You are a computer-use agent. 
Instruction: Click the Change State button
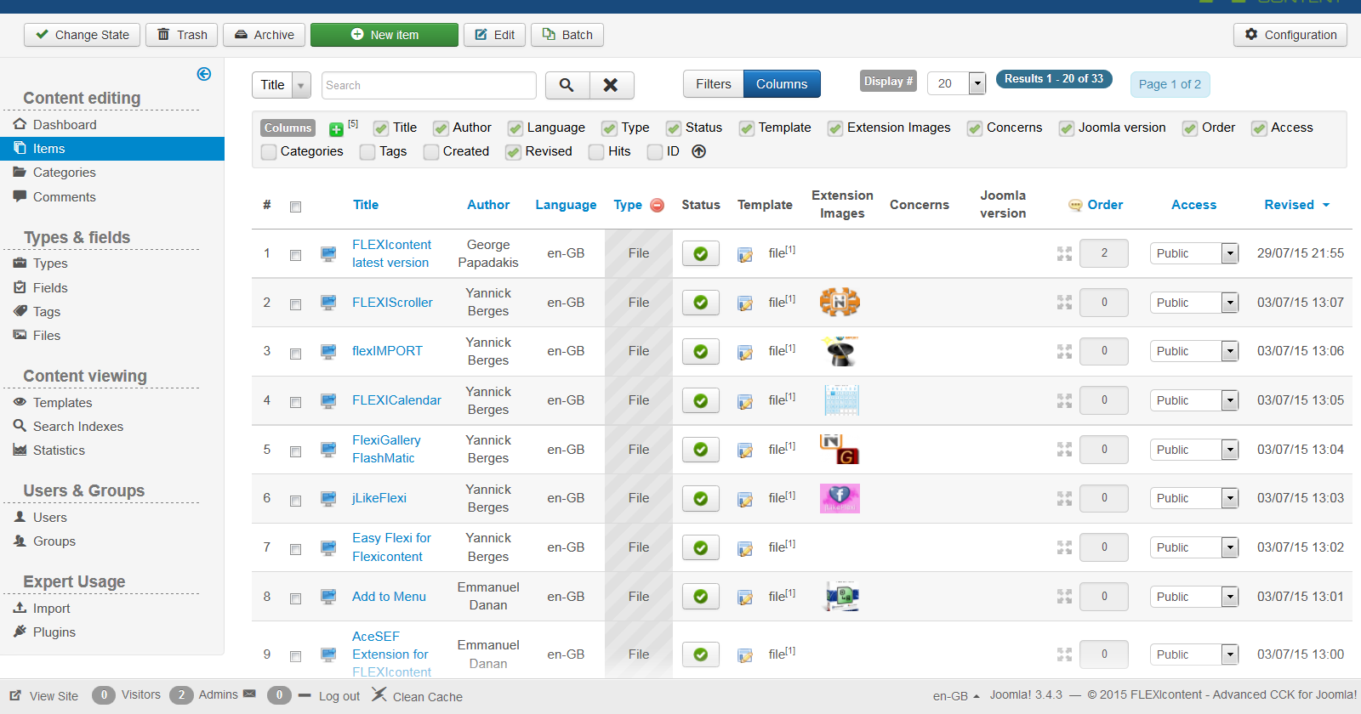click(82, 35)
